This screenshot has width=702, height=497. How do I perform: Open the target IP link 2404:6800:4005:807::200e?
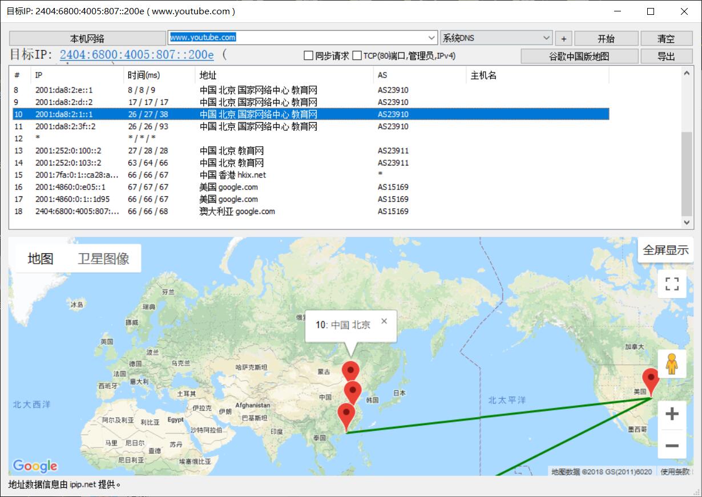(136, 55)
